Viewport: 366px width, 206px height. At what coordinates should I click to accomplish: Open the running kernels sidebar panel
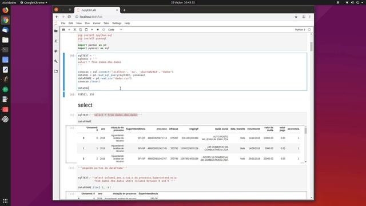56,41
